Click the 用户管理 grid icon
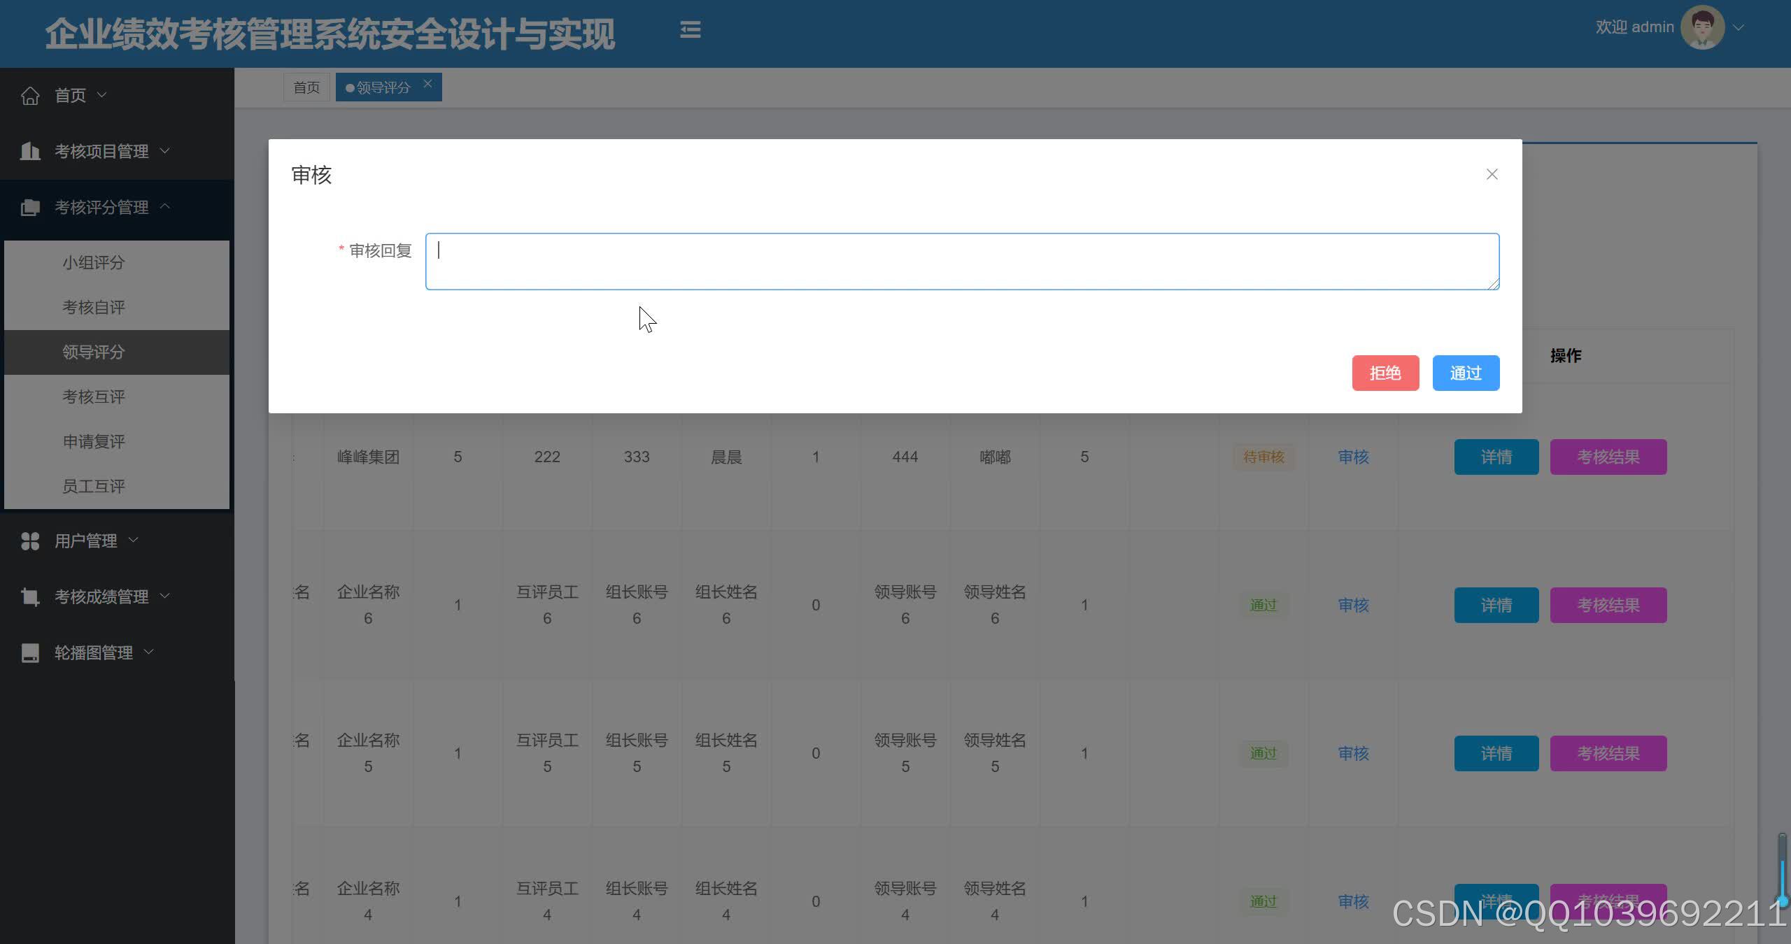The image size is (1791, 944). tap(30, 541)
